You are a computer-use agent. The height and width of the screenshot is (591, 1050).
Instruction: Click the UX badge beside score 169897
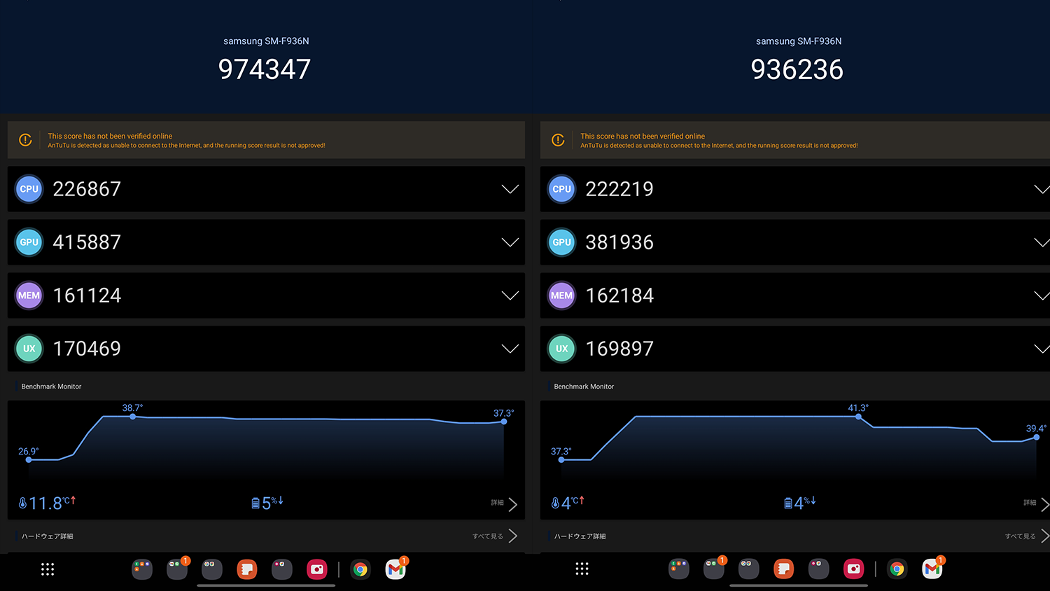[561, 349]
